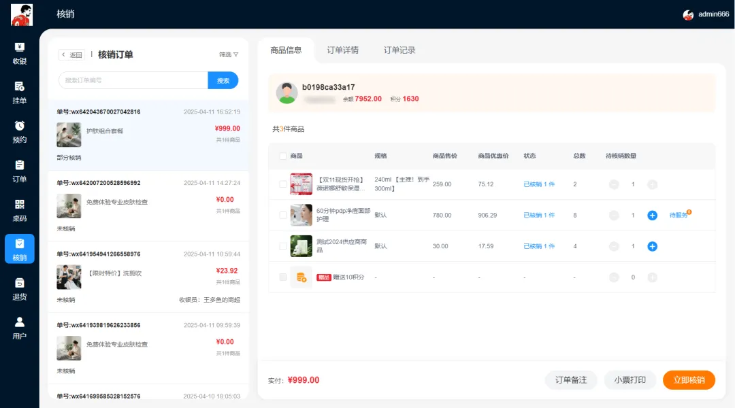Image resolution: width=735 pixels, height=408 pixels.
Task: Increase quantity for 赠送10积分 gift row
Action: tap(652, 277)
